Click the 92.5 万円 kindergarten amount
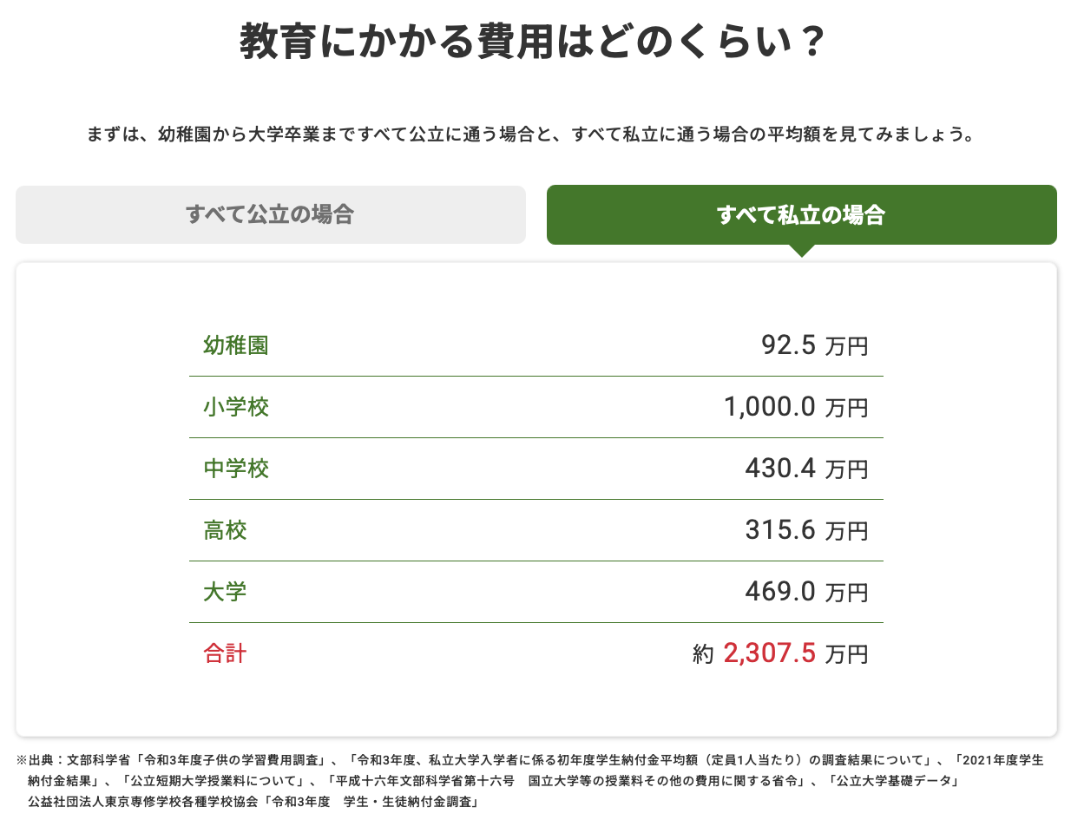Screen dimensions: 1071x820 813,345
